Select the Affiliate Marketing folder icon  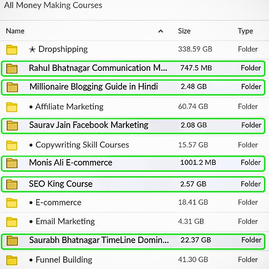pyautogui.click(x=12, y=107)
